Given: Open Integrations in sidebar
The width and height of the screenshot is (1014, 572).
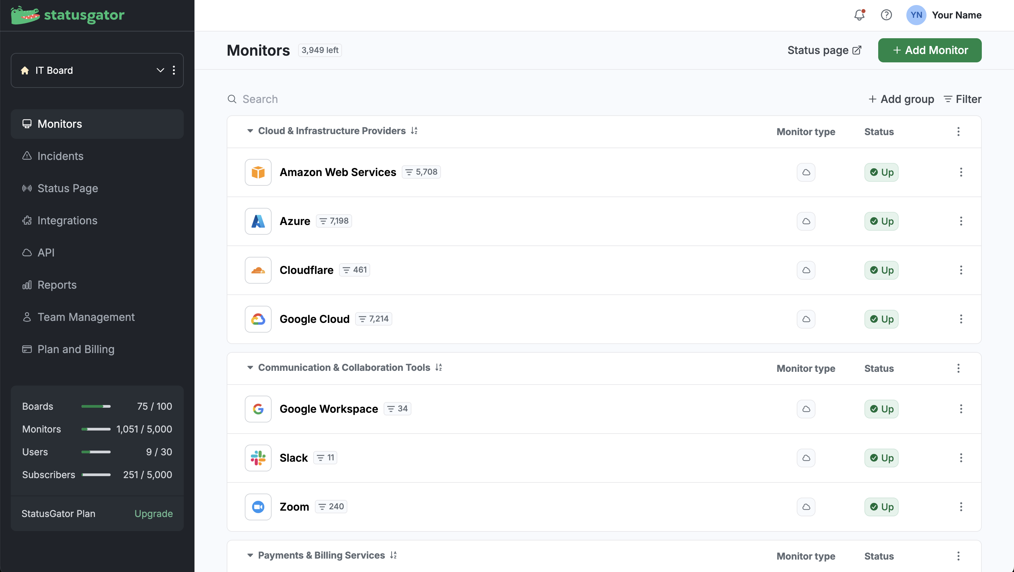Looking at the screenshot, I should pos(67,221).
